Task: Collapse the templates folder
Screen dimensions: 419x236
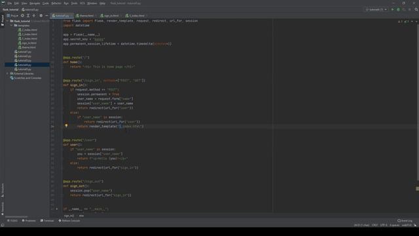Action: tap(12, 26)
